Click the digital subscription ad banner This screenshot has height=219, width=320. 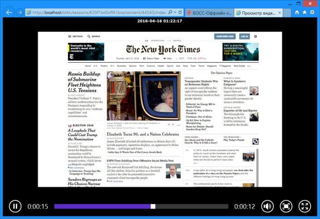[x=241, y=52]
